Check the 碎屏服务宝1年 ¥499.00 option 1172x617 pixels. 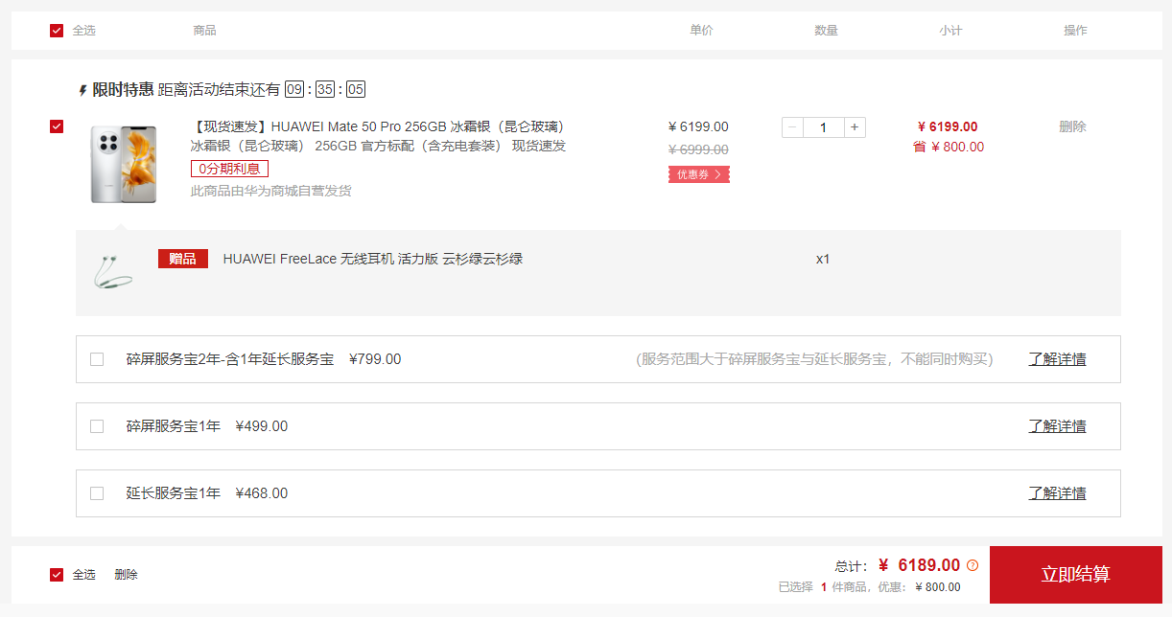pyautogui.click(x=97, y=426)
